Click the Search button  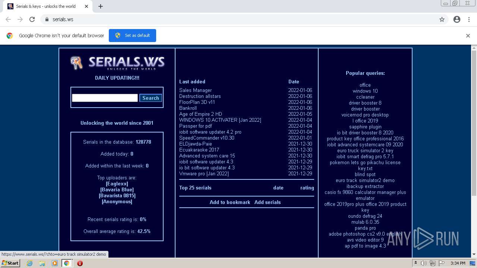click(x=151, y=98)
